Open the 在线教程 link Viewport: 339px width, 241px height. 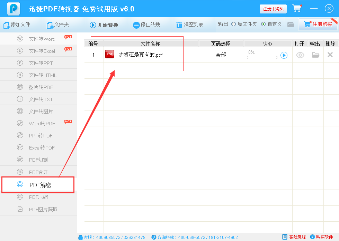pyautogui.click(x=297, y=237)
